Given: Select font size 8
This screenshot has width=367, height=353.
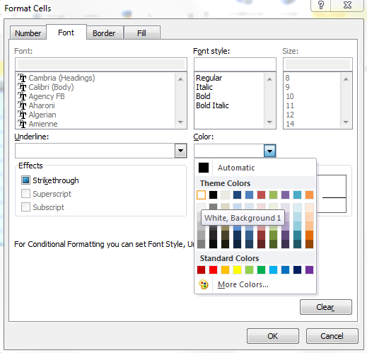Looking at the screenshot, I should (287, 78).
